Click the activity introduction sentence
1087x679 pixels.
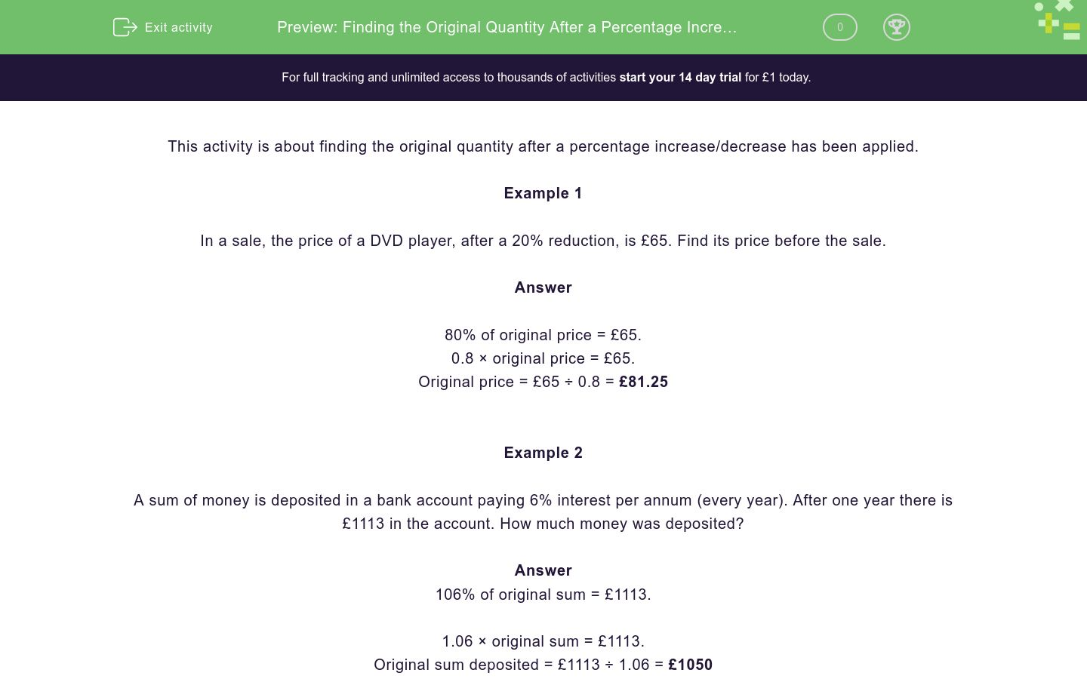click(543, 146)
